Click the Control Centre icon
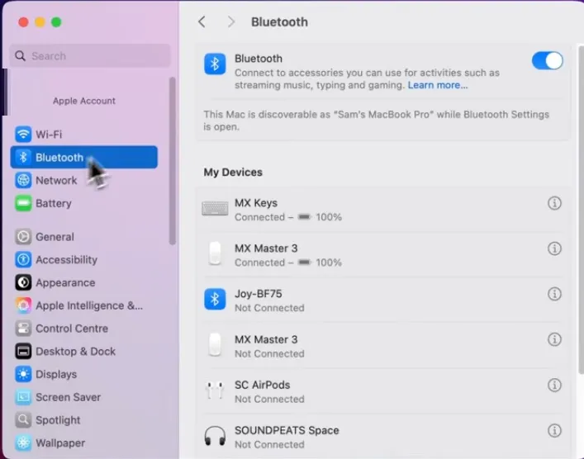584x459 pixels. (23, 329)
